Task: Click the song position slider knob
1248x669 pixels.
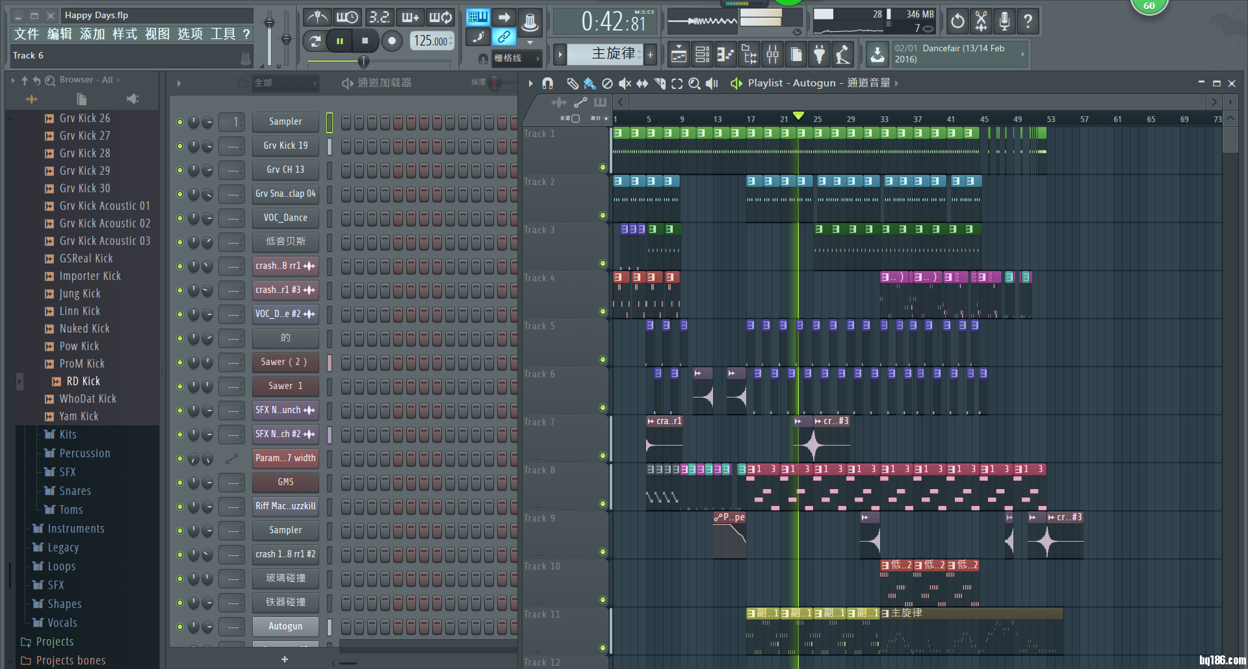Action: point(363,61)
